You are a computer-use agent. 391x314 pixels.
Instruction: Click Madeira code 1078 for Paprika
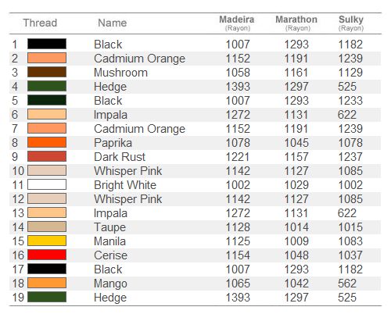pos(238,143)
